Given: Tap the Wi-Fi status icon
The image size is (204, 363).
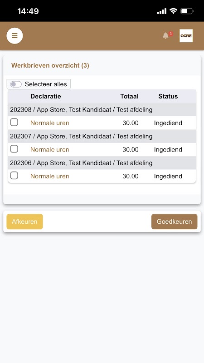Looking at the screenshot, I should click(173, 11).
